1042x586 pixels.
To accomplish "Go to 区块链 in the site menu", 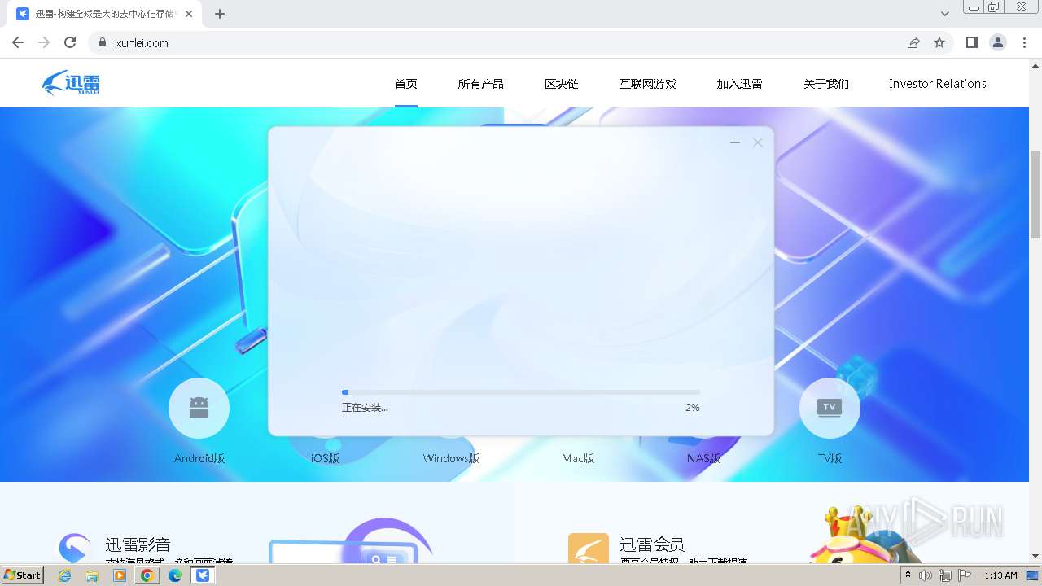I will pos(562,84).
